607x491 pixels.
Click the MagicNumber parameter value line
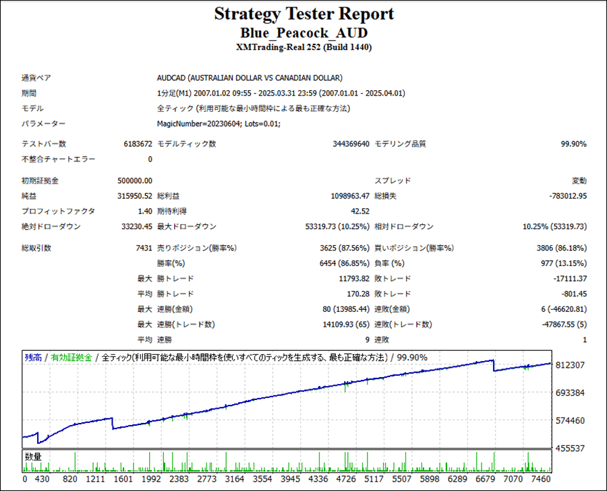[219, 124]
